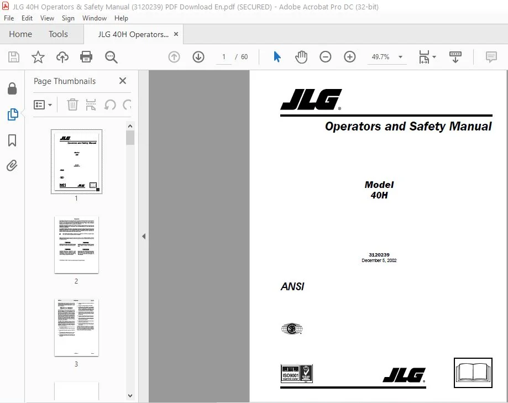
Task: Close the Page Thumbnails panel
Action: pyautogui.click(x=123, y=81)
